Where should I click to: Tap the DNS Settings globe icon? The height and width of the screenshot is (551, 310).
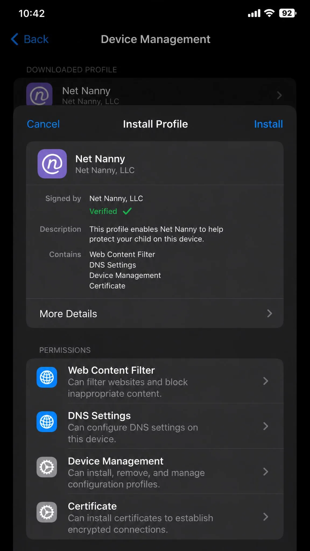click(x=47, y=422)
